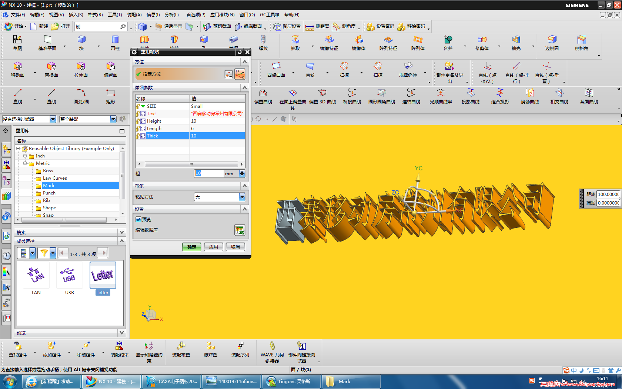Select the 镜像体 mirror body tool
Screen dimensions: 622x389
[x=359, y=43]
